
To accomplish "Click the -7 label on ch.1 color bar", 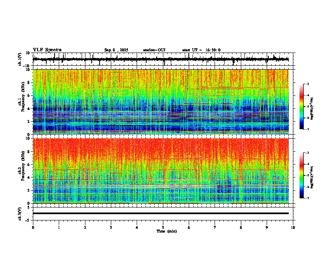I will 307,129.
